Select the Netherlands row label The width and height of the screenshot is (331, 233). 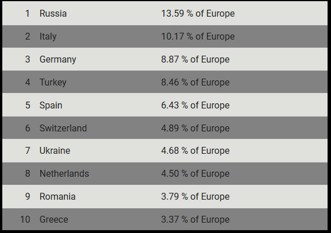(64, 173)
